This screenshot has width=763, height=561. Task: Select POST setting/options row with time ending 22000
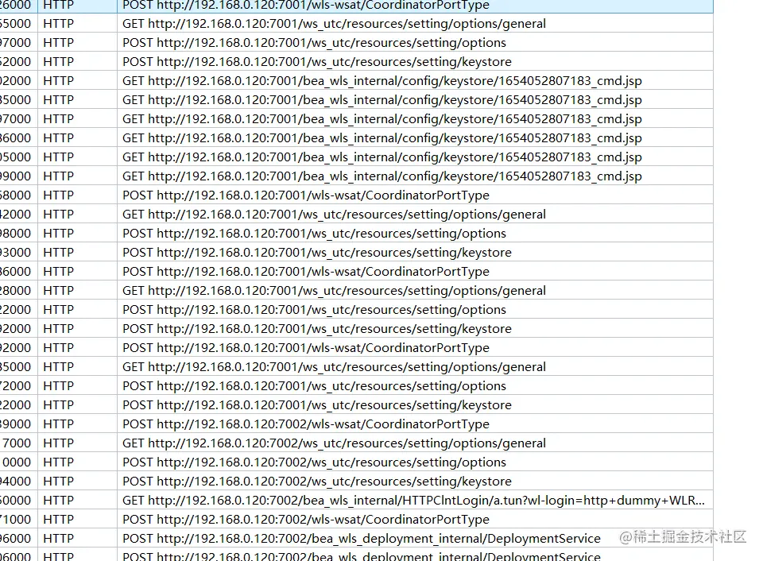(356, 309)
